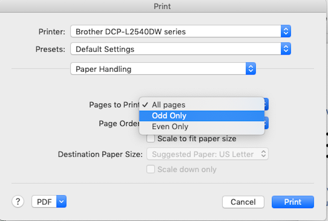Click the Presets dropdown chevron icon
The height and width of the screenshot is (221, 328).
[x=286, y=49]
